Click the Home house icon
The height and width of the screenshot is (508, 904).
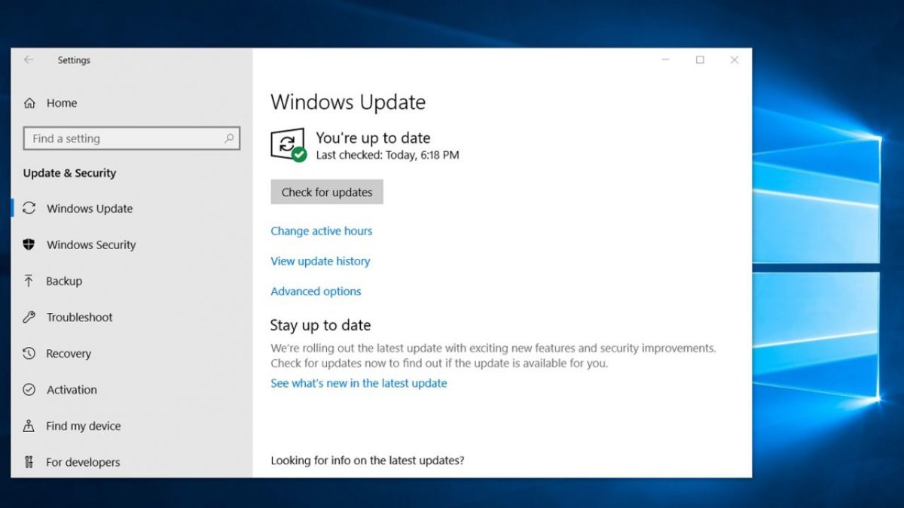tap(29, 103)
